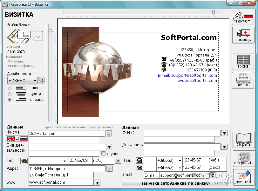This screenshot has height=191, width=258.
Task: Click the (факс) label field
Action: (x=217, y=168)
